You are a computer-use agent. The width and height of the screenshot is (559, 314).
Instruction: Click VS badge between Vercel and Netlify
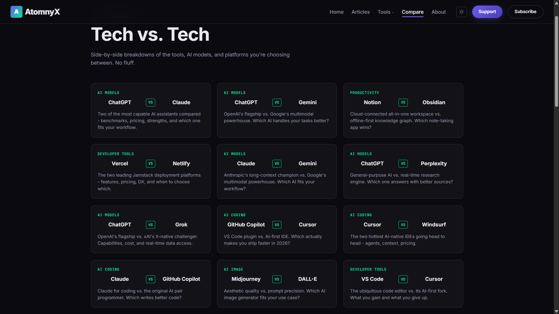click(151, 164)
